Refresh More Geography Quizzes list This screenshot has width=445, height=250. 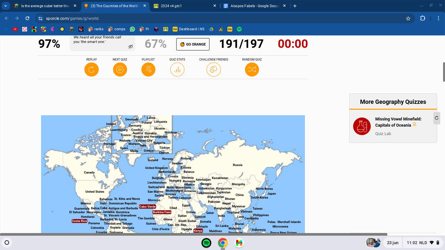coord(437,118)
